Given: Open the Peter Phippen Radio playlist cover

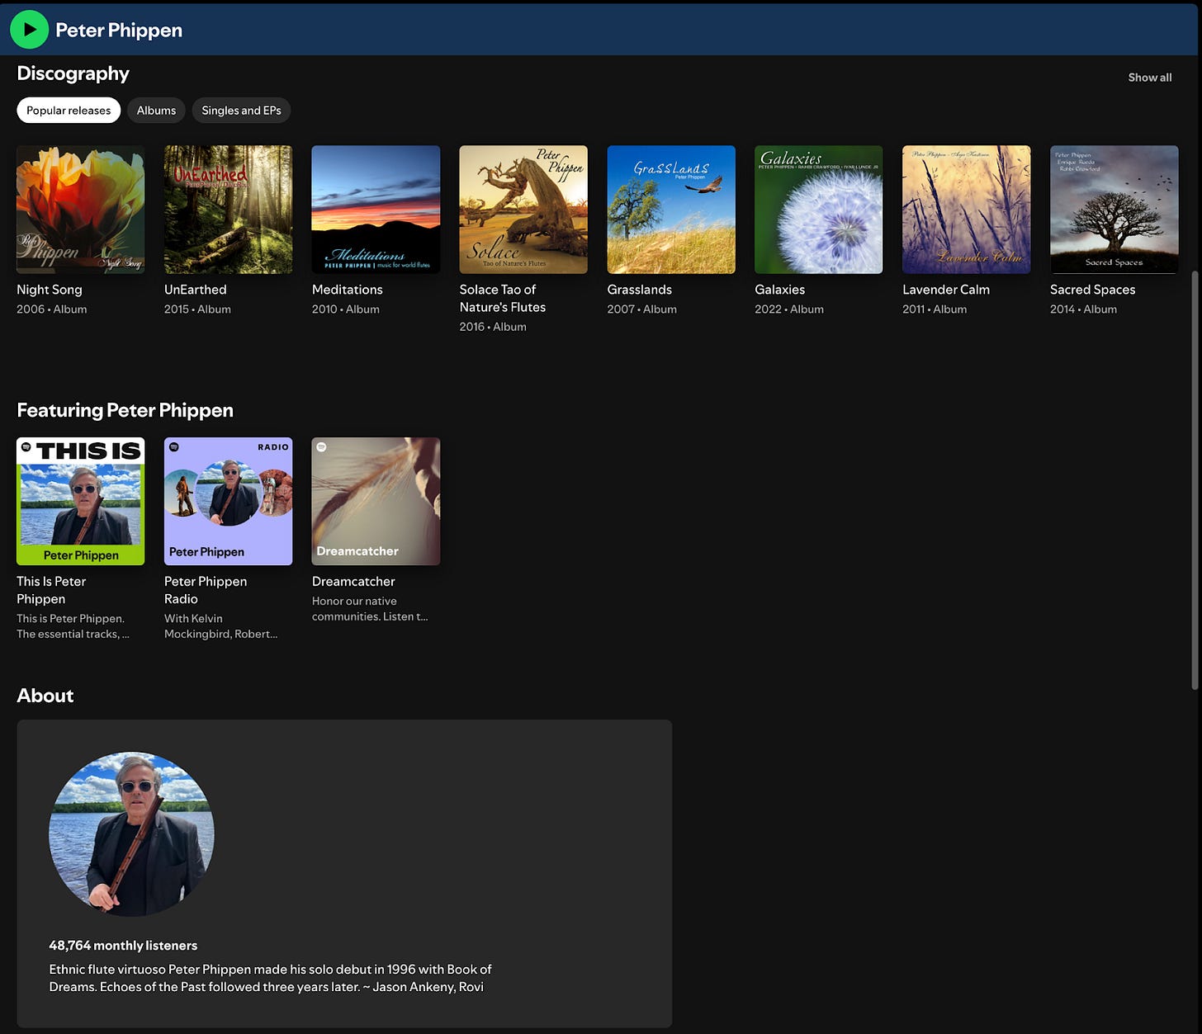Looking at the screenshot, I should [228, 501].
